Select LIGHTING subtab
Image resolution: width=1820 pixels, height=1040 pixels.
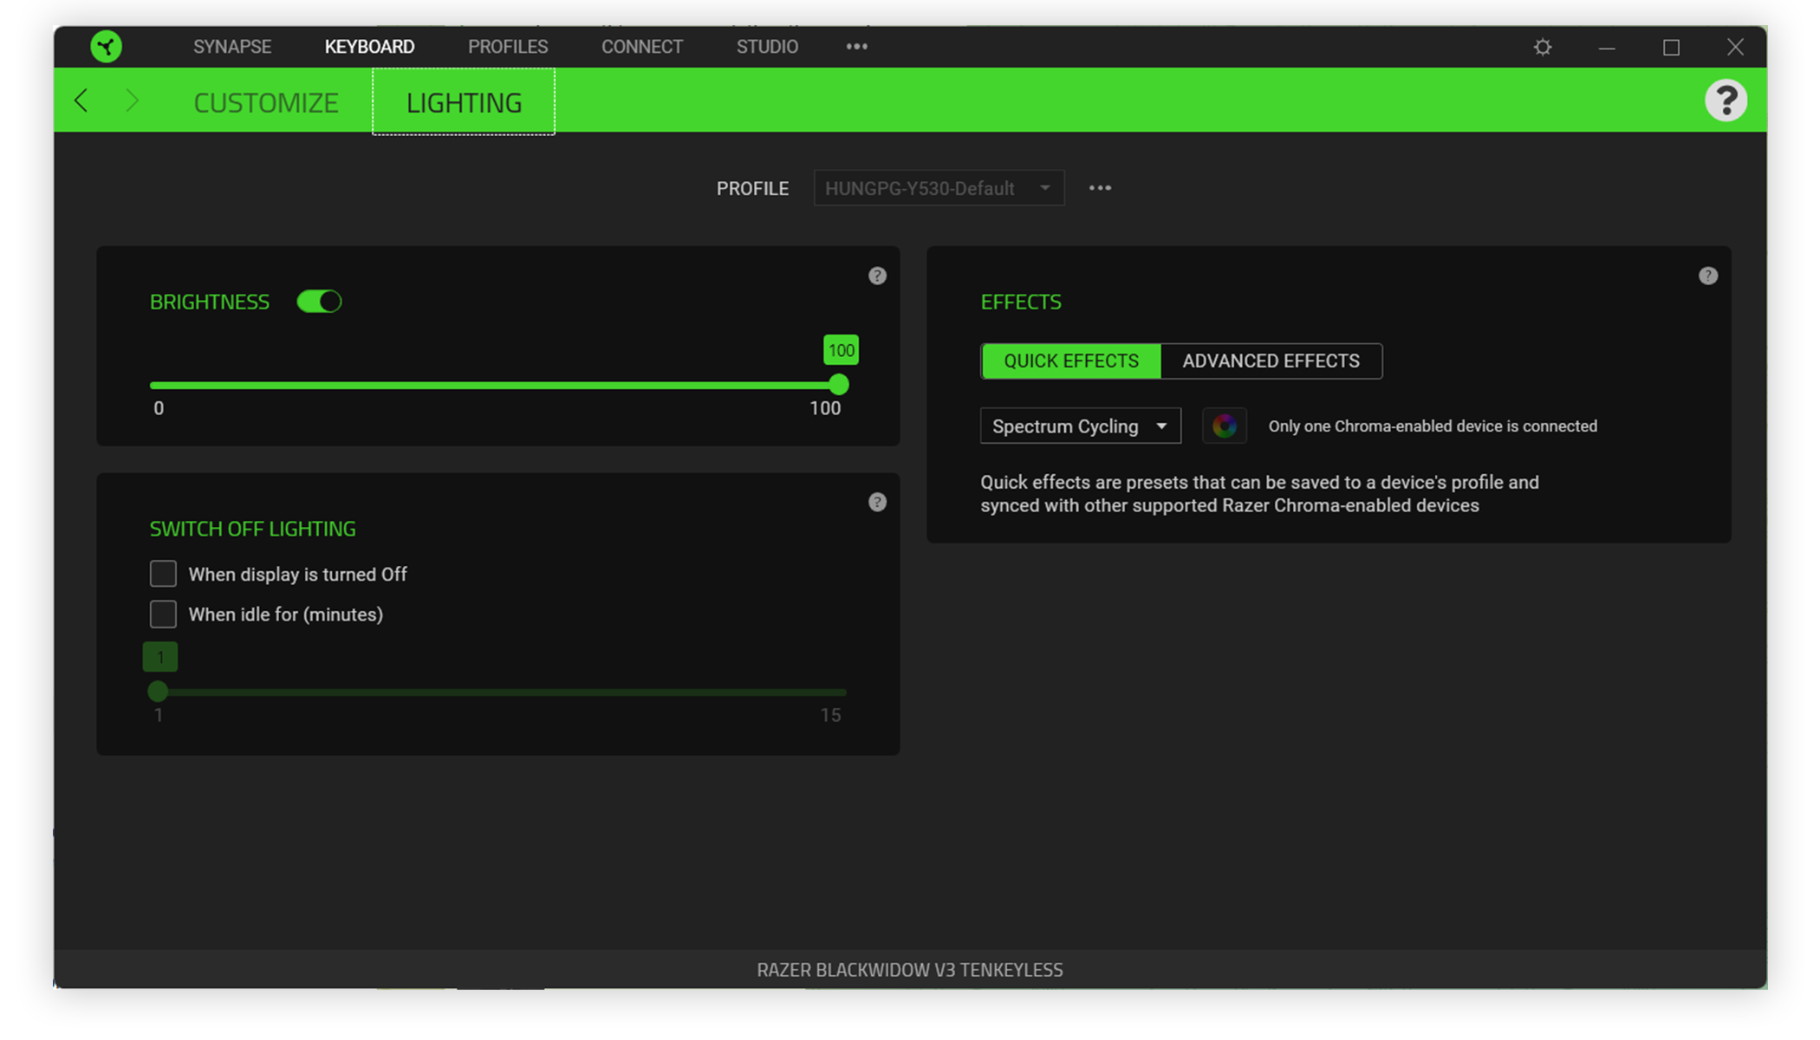pyautogui.click(x=464, y=101)
